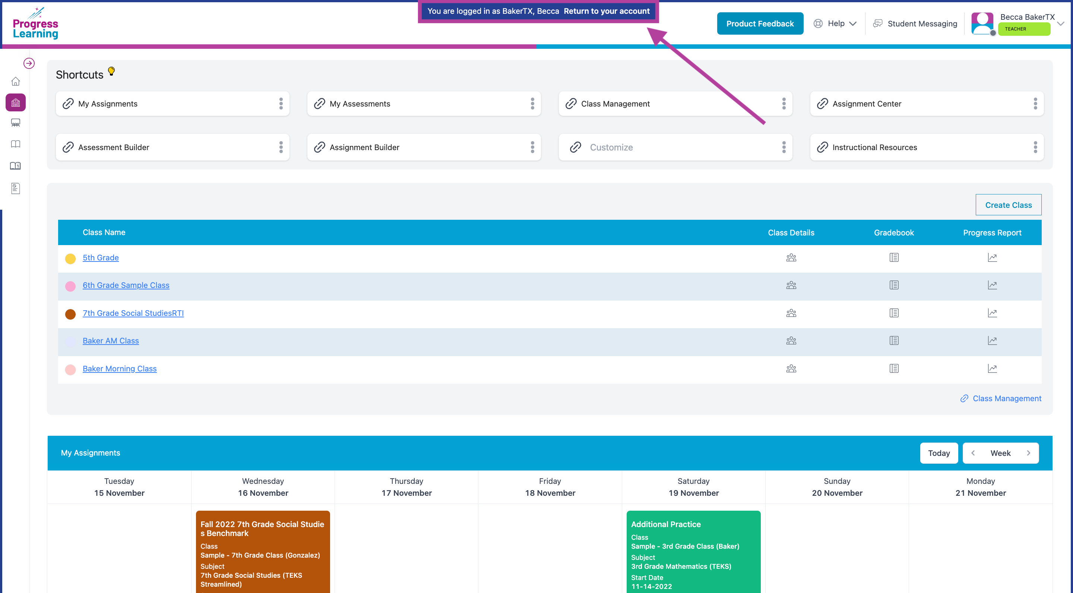Open the My Assessments shortcut
Screen dimensions: 1073x593
click(x=424, y=104)
